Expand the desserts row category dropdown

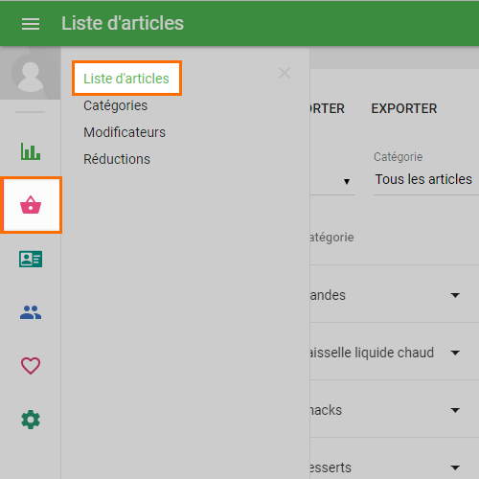point(455,468)
